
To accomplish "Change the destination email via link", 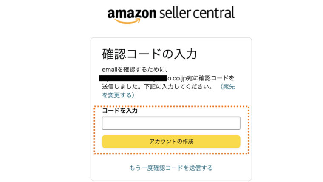I will [228, 87].
